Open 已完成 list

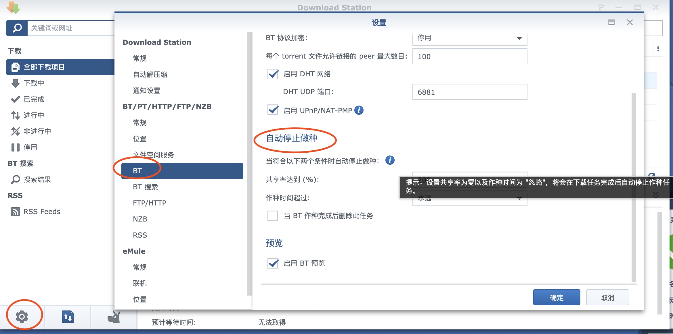[60, 99]
